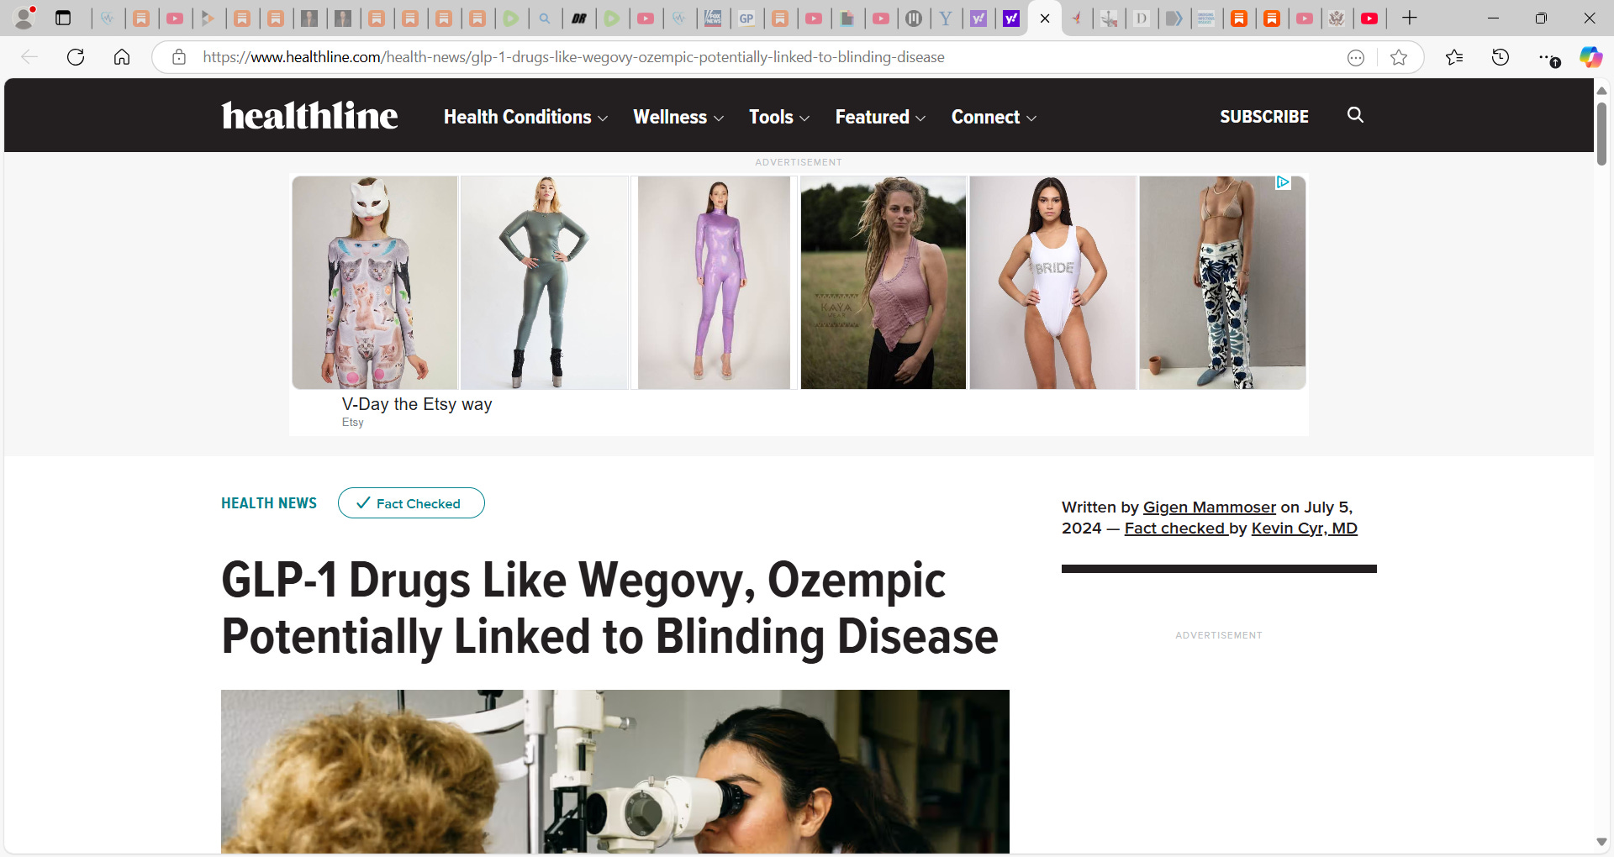Click the vertical scrollbar thumb
This screenshot has width=1614, height=857.
[x=1601, y=134]
